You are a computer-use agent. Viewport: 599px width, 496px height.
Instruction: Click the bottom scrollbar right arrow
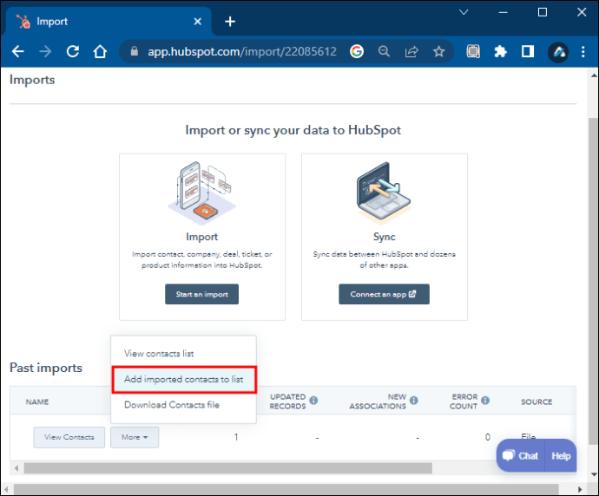(580, 489)
